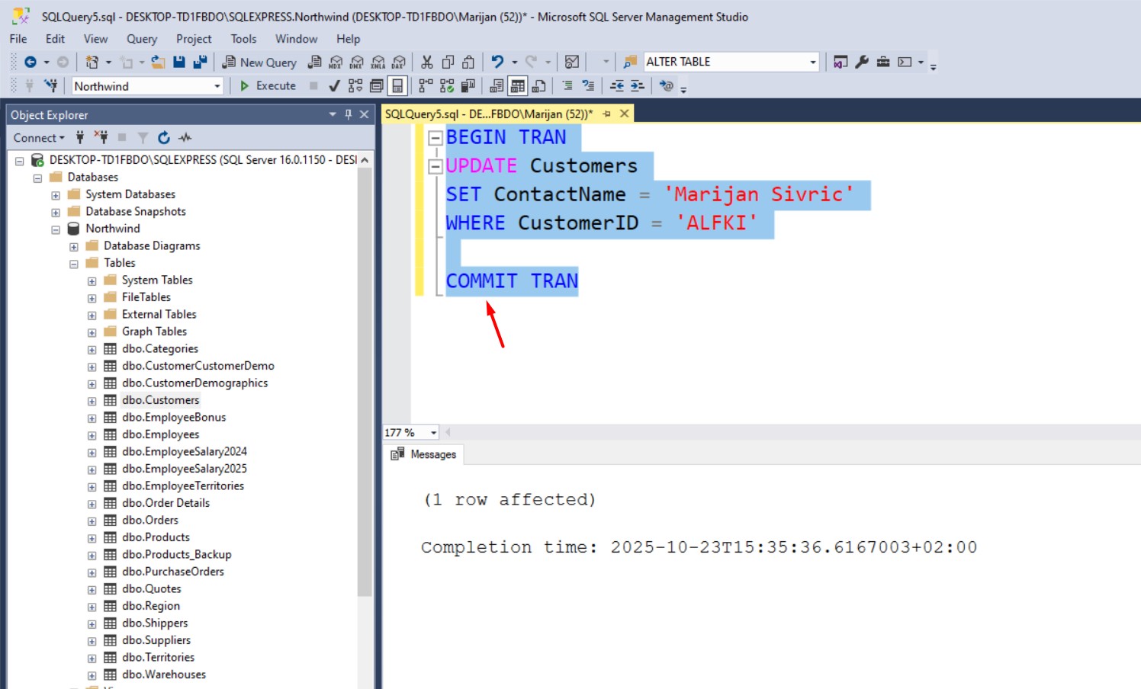Open the Northwind database dropdown
Viewport: 1141px width, 689px height.
[217, 86]
